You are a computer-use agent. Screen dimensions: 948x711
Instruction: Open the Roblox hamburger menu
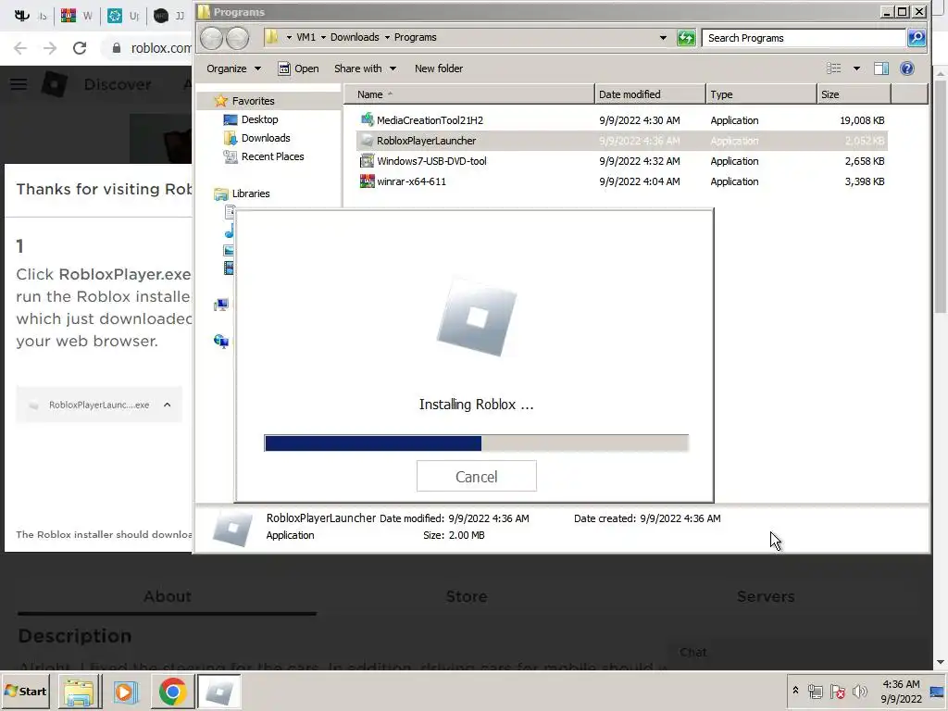19,84
